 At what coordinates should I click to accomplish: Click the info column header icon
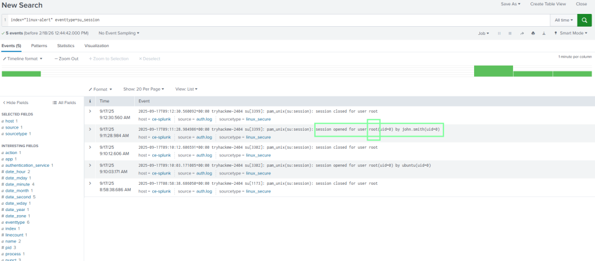(89, 101)
